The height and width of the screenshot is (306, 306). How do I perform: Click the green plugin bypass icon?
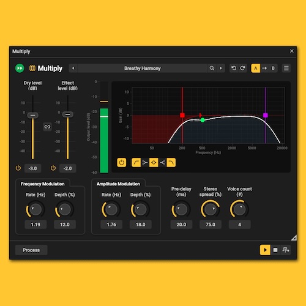pos(20,68)
